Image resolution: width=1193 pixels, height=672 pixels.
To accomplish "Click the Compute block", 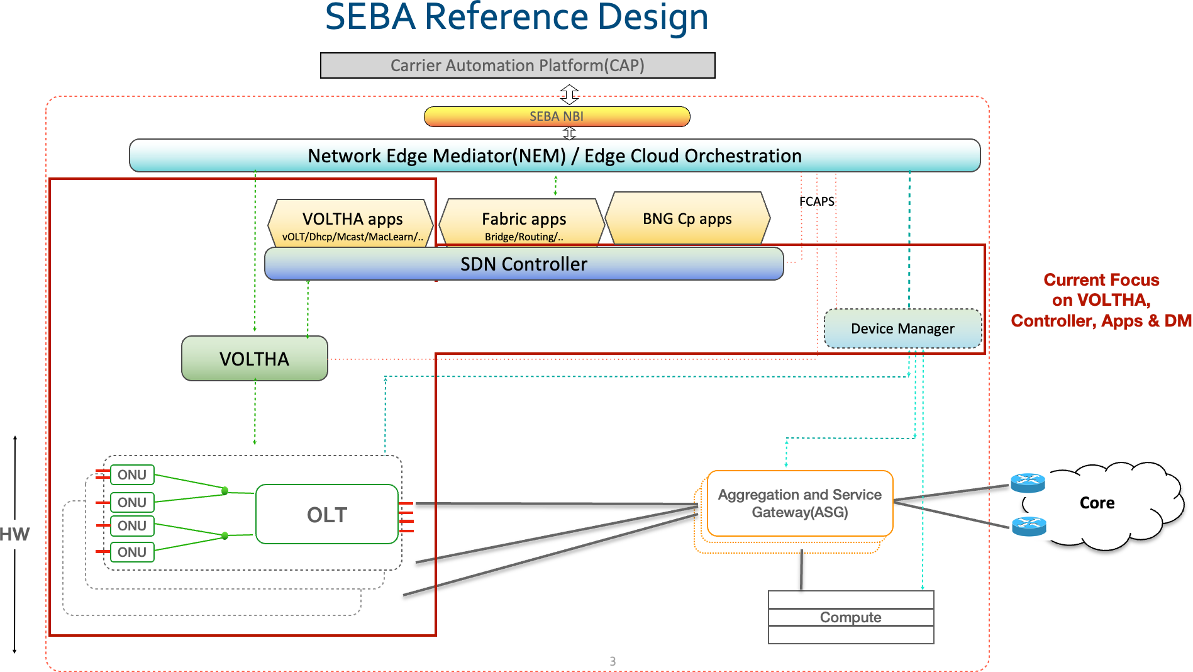I will tap(850, 617).
